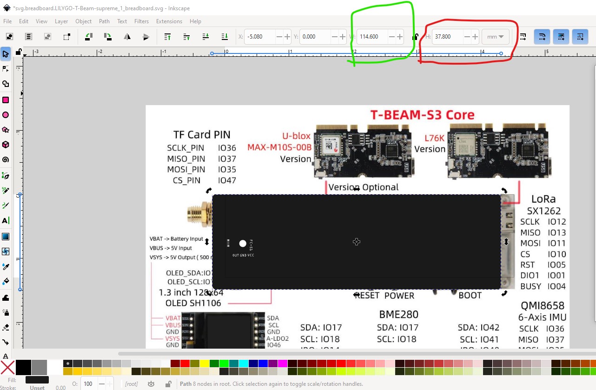Increase X position with plus button

pyautogui.click(x=287, y=37)
